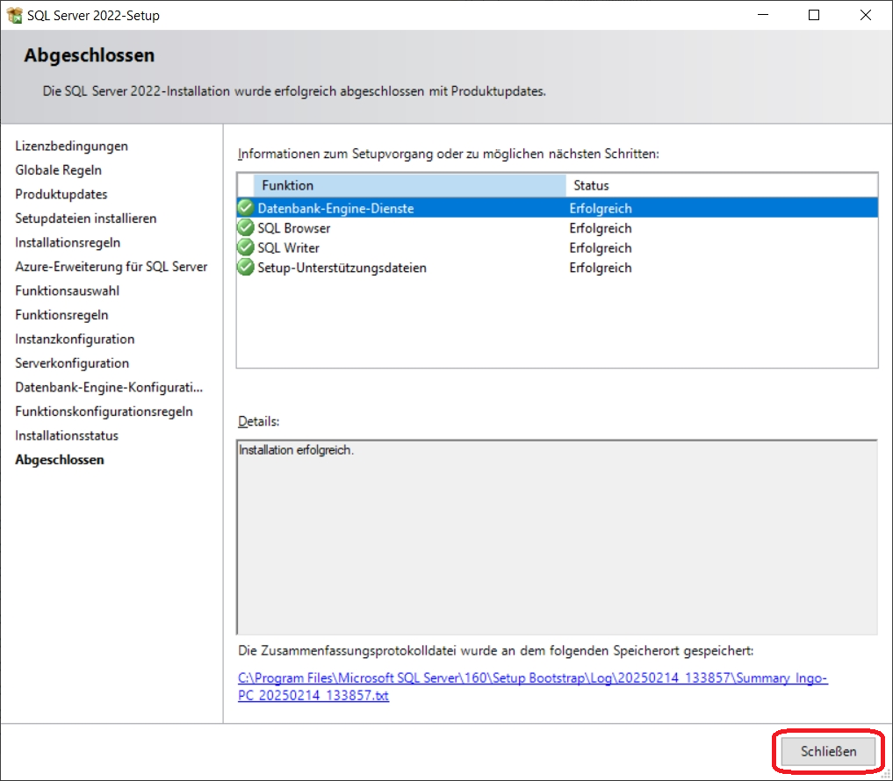Click the Installation erfolgreich text
893x781 pixels.
tap(296, 450)
